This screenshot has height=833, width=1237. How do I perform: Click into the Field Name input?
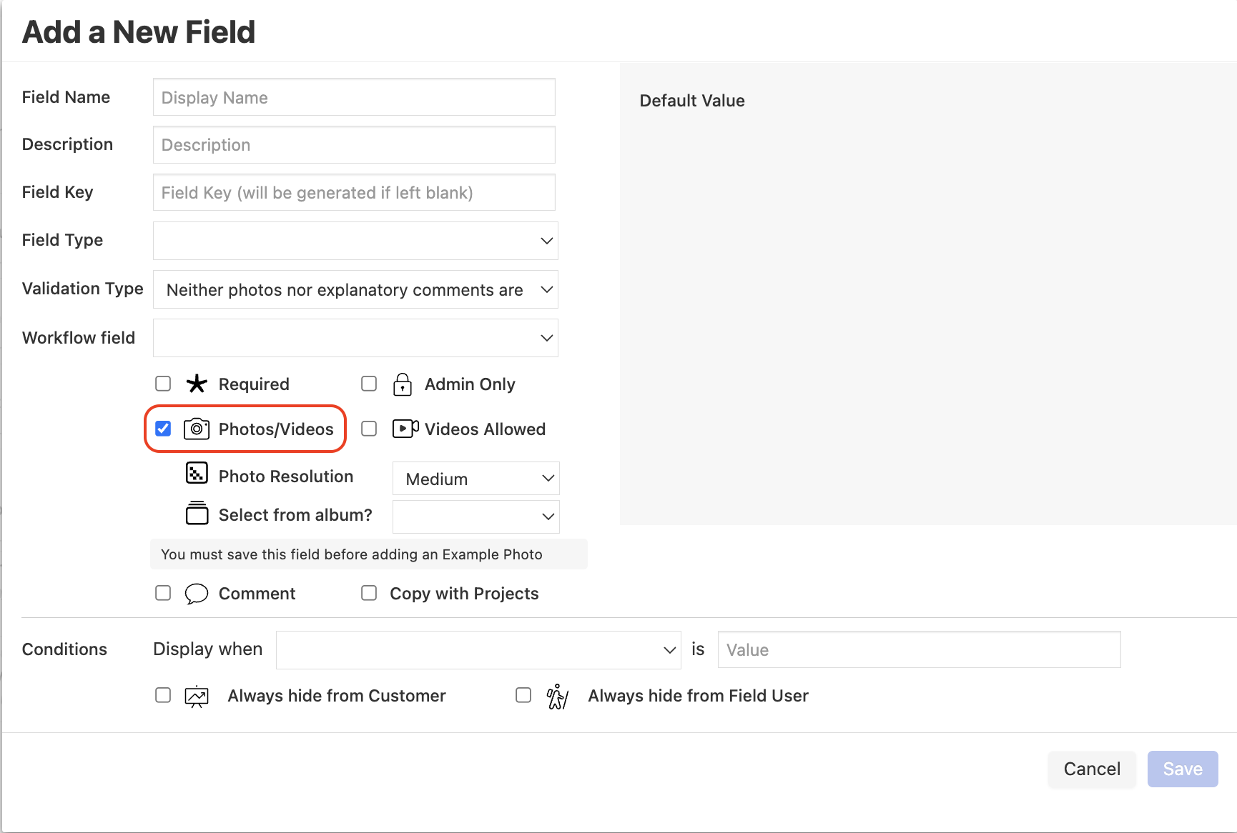[354, 97]
